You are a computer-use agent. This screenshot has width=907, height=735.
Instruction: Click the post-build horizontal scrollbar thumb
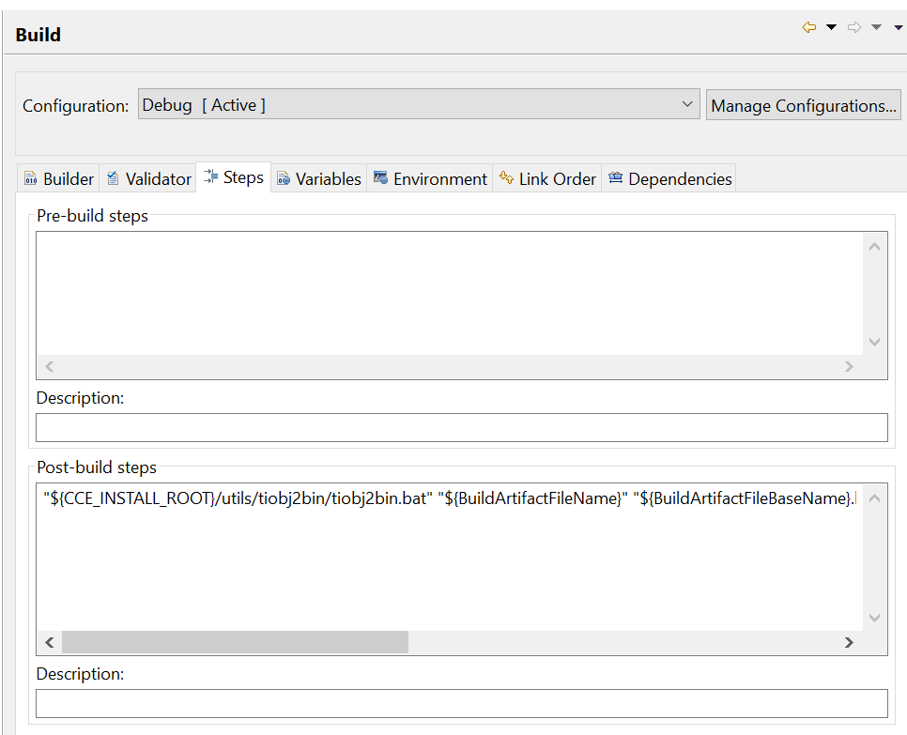235,642
